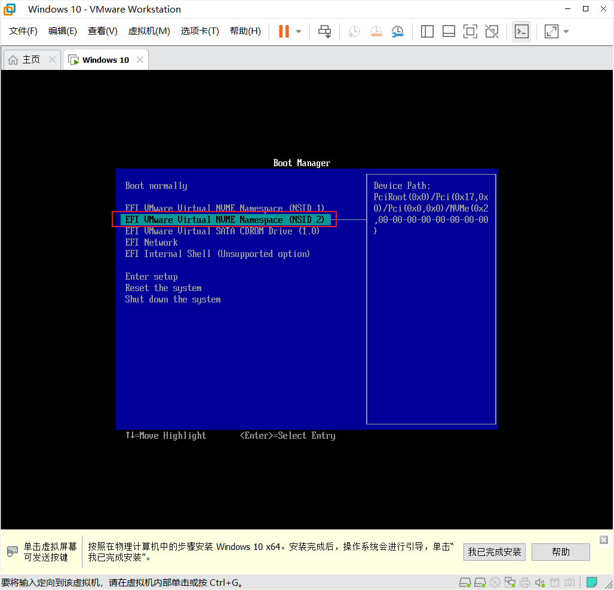Switch to Unity mode icon
The height and width of the screenshot is (590, 614).
pos(492,31)
